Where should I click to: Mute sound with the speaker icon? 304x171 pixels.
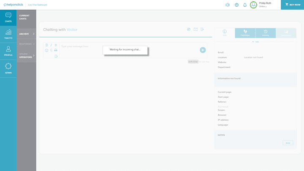click(x=228, y=5)
